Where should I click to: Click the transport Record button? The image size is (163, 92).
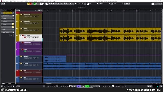(x=91, y=86)
